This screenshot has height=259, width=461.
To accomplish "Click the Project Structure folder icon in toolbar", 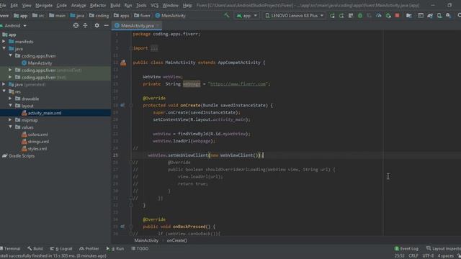I will click(408, 16).
